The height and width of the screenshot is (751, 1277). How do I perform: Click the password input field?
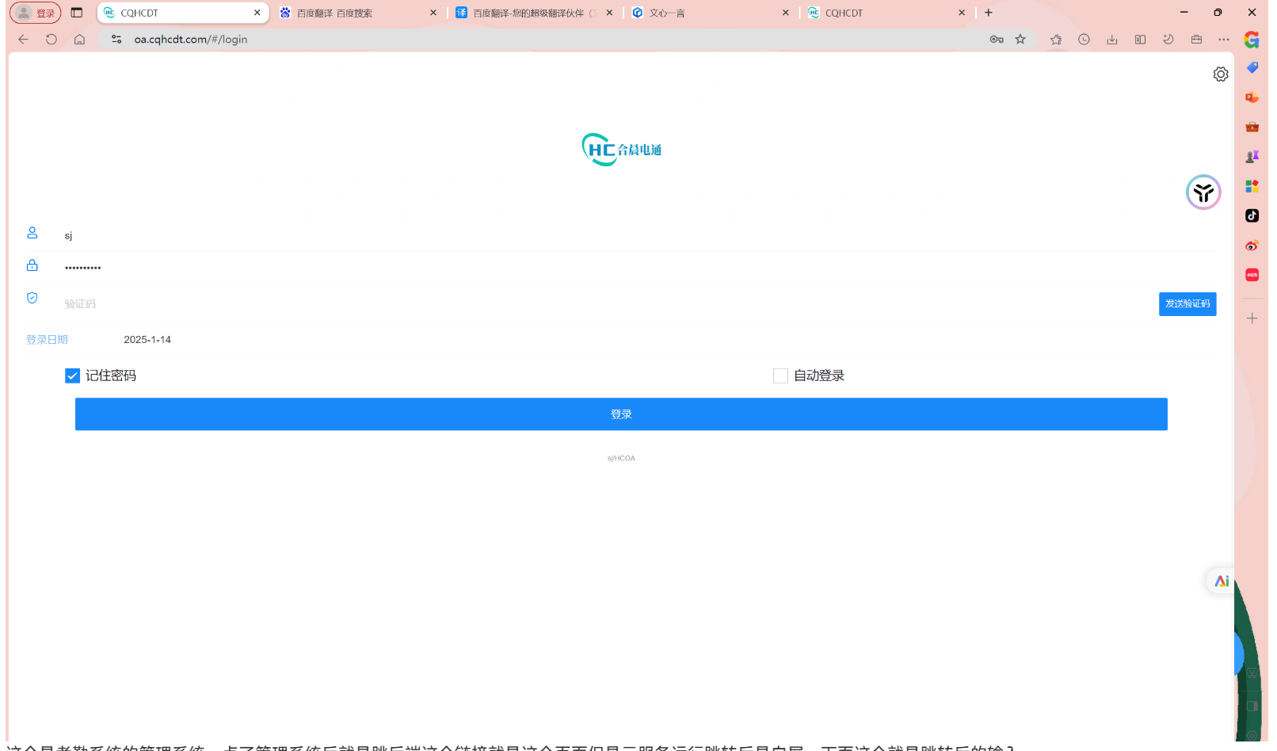638,268
